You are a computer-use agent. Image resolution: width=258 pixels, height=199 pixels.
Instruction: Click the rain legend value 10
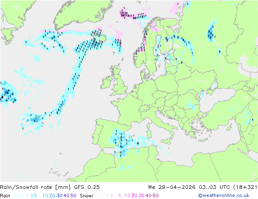pos(46,196)
